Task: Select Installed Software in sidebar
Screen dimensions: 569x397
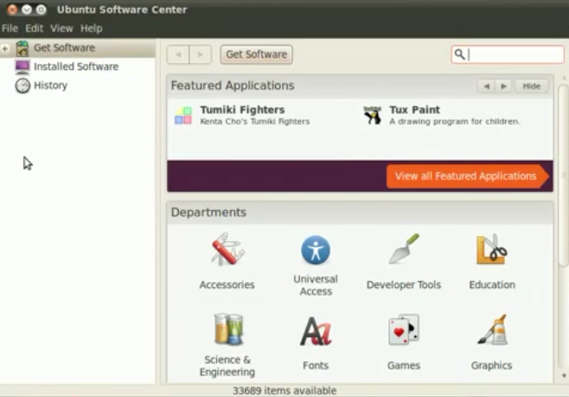Action: pyautogui.click(x=76, y=67)
